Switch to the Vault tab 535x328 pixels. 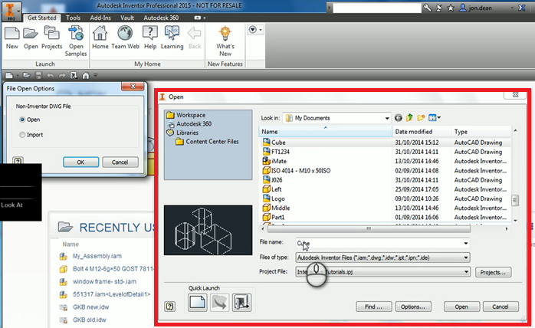[x=127, y=18]
